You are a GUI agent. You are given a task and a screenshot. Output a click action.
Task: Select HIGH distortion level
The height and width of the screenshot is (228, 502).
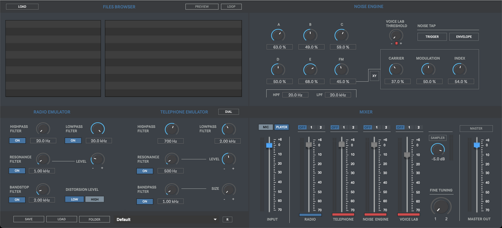[x=95, y=199]
